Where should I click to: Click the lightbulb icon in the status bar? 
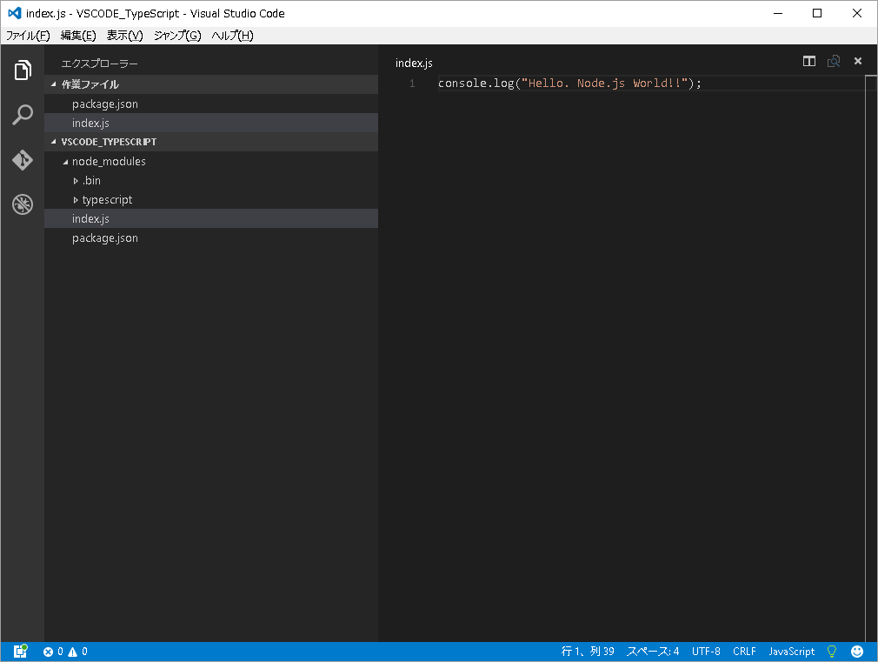point(832,652)
